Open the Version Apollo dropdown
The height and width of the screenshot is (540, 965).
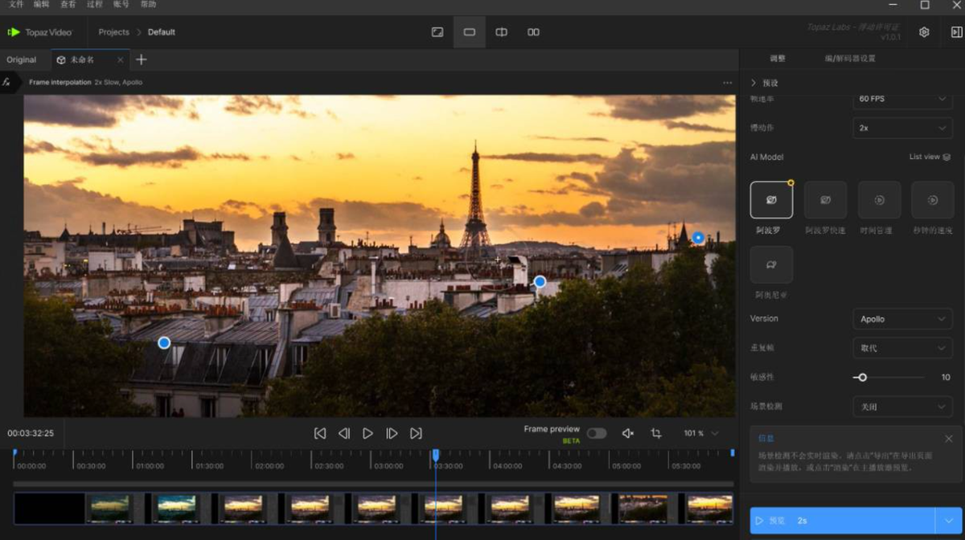coord(901,319)
